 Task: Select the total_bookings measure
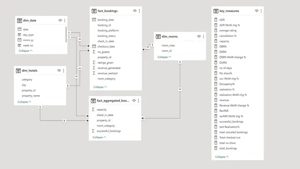[228, 148]
